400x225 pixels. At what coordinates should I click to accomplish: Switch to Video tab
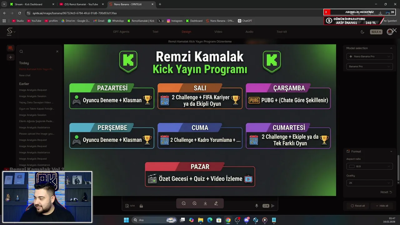click(218, 32)
